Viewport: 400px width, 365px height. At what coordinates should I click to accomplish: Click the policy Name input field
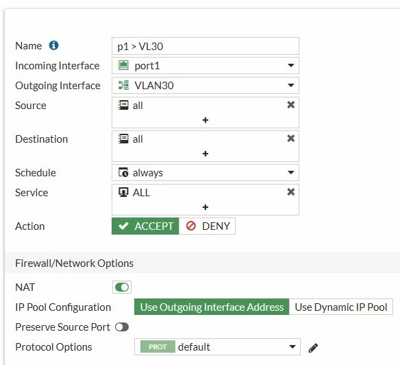tap(205, 46)
